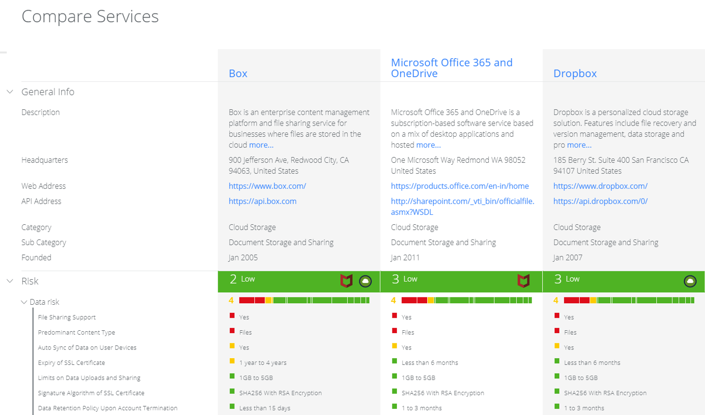Click the 'Sub Category' field label
The height and width of the screenshot is (415, 705).
click(x=44, y=242)
